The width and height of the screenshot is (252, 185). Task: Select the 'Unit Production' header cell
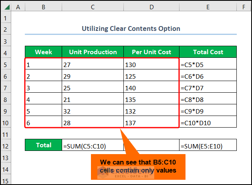pos(93,52)
